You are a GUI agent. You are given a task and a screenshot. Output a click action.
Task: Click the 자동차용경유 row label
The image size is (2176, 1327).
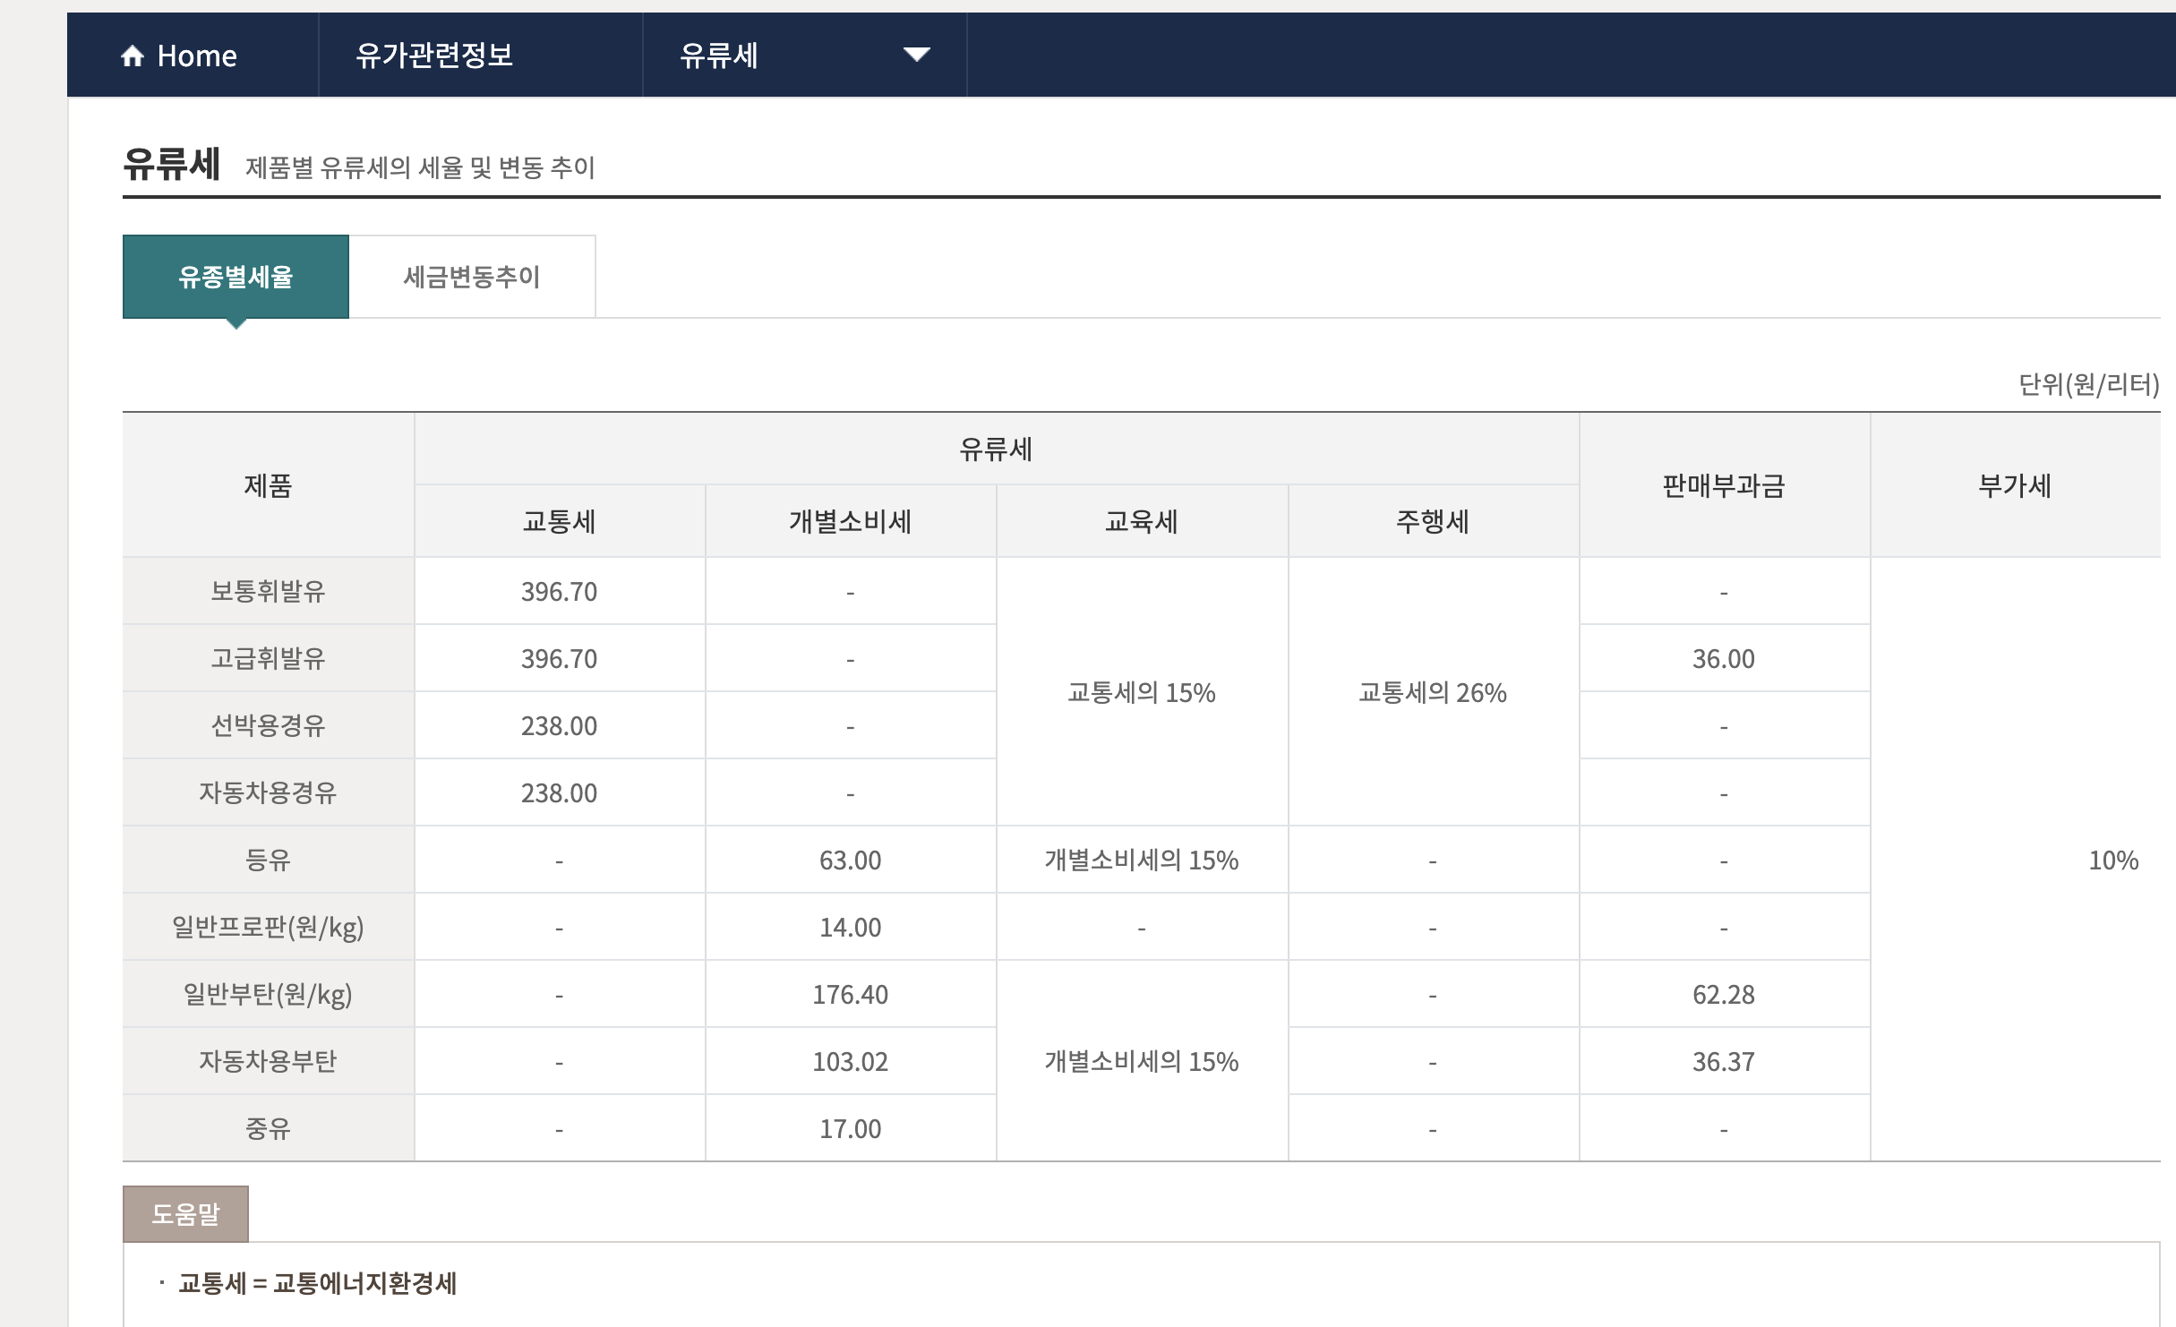(x=268, y=792)
